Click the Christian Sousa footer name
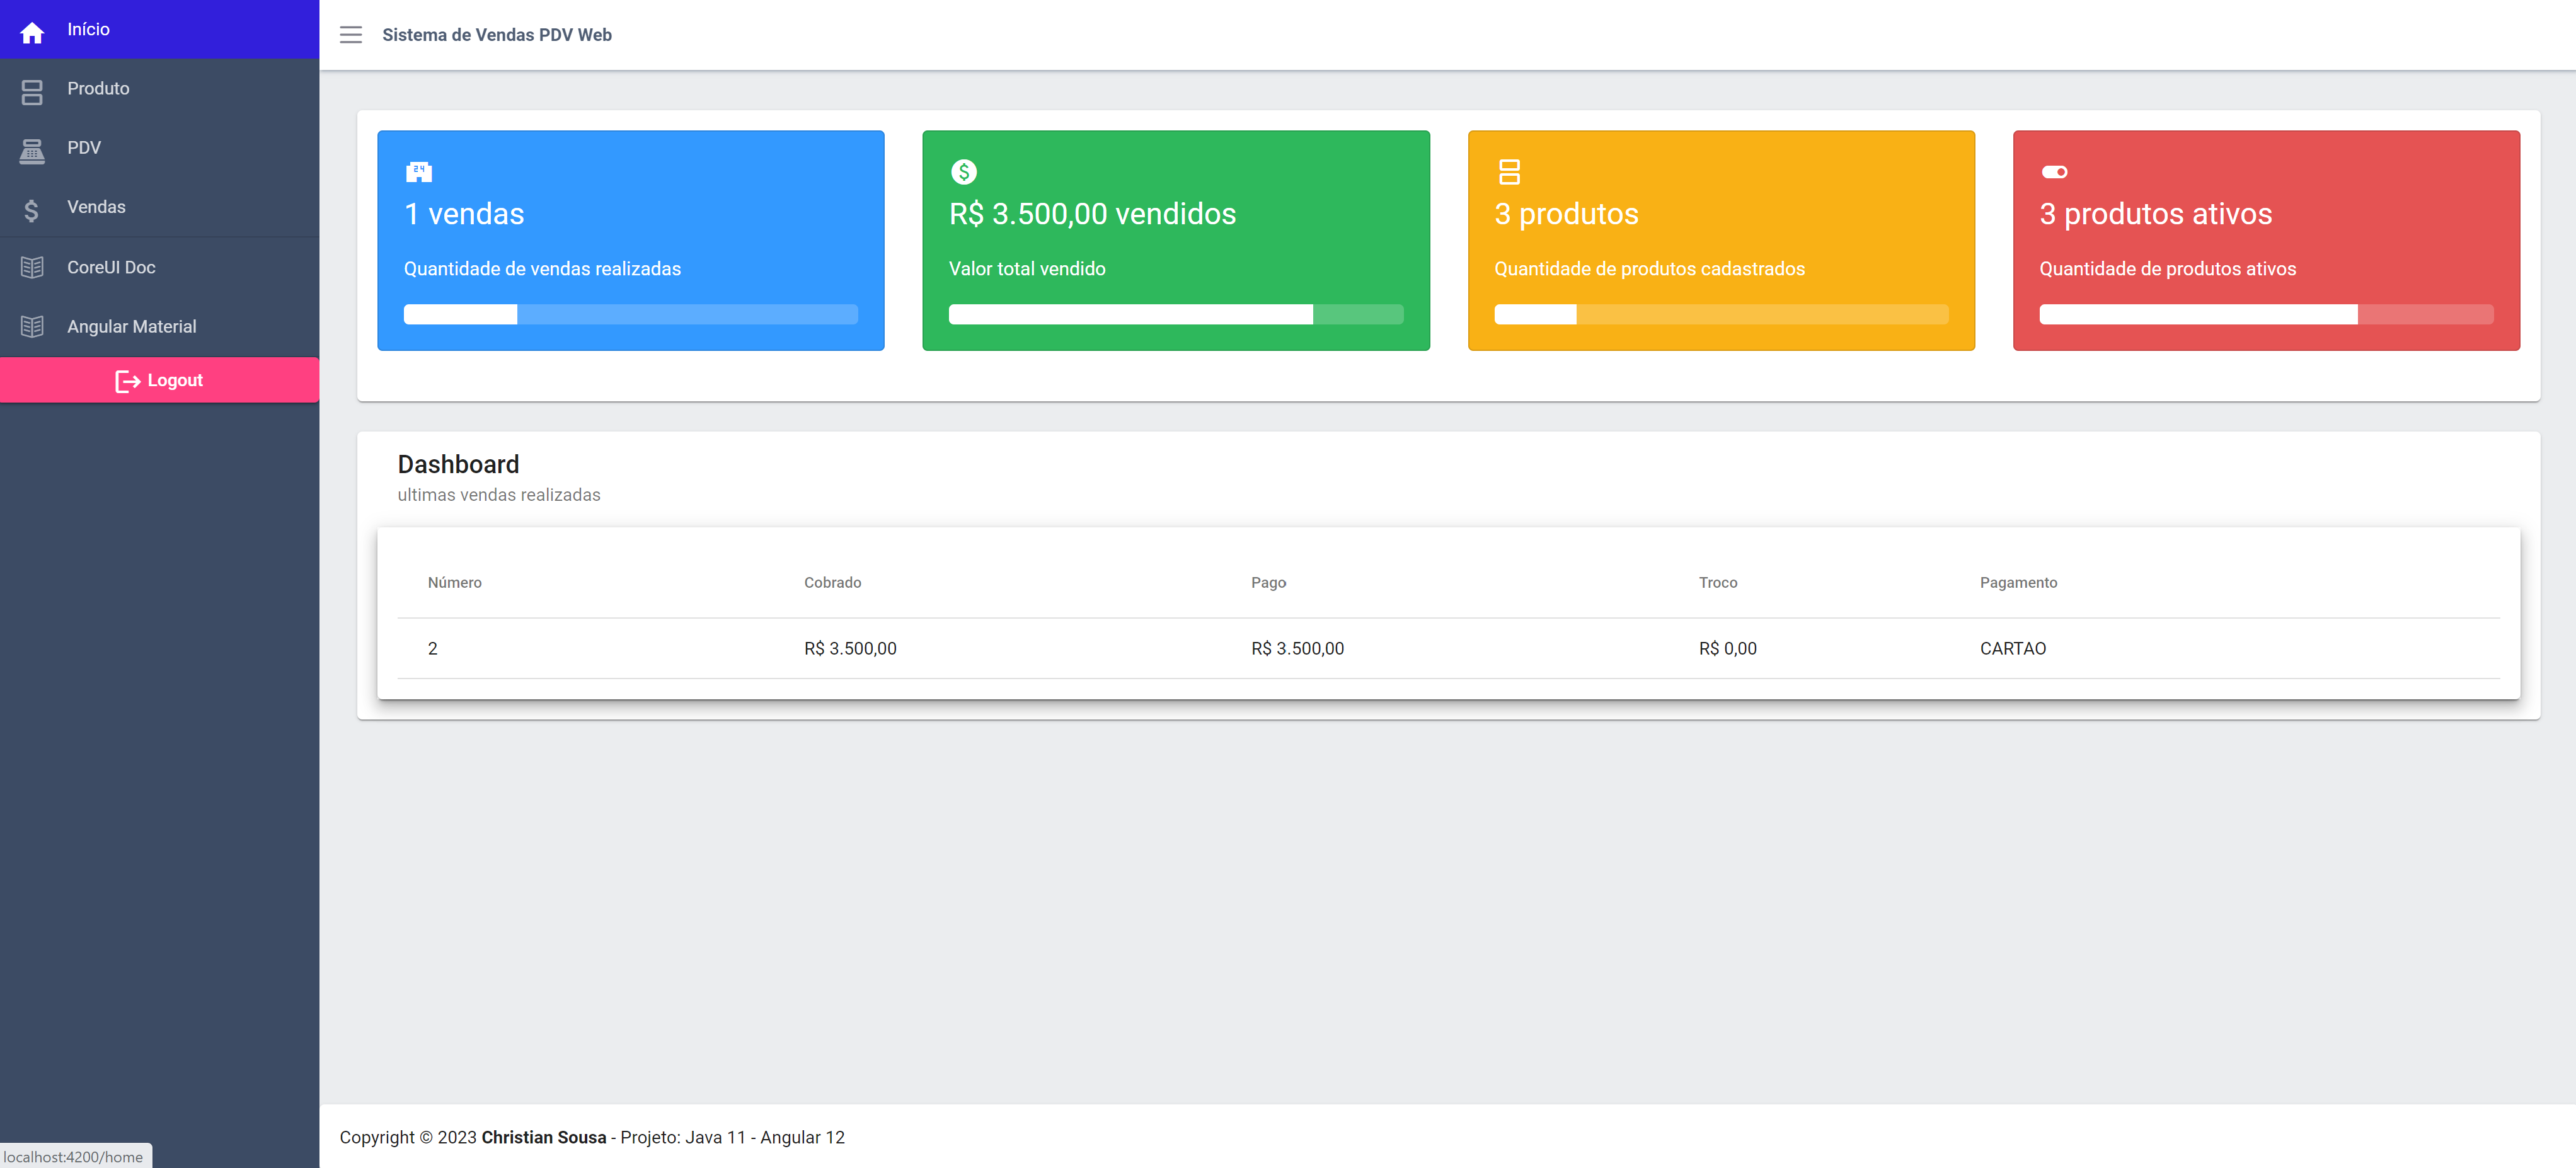This screenshot has width=2576, height=1168. click(543, 1137)
